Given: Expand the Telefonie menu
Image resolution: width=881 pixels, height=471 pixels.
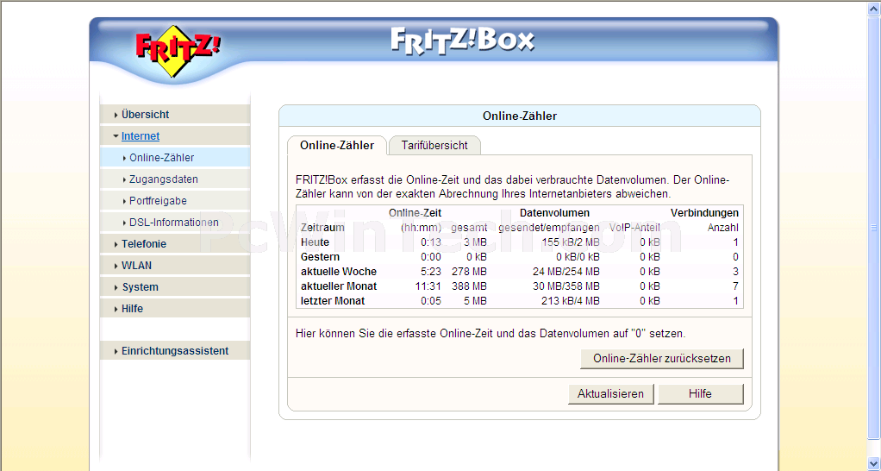Looking at the screenshot, I should pos(175,244).
